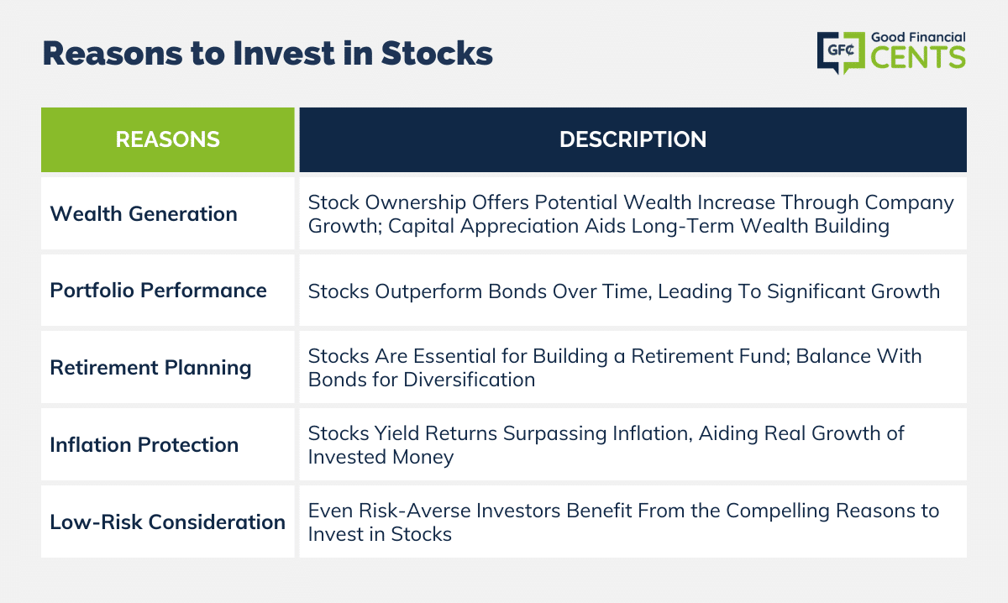Click the Invest in Stocks line in last row
Screen dimensions: 1008x603
(x=380, y=534)
